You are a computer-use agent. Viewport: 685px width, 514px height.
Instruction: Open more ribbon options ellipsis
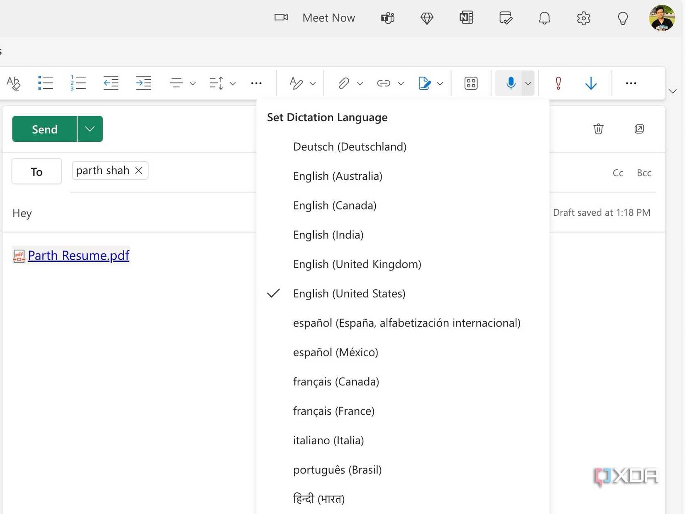pyautogui.click(x=631, y=83)
